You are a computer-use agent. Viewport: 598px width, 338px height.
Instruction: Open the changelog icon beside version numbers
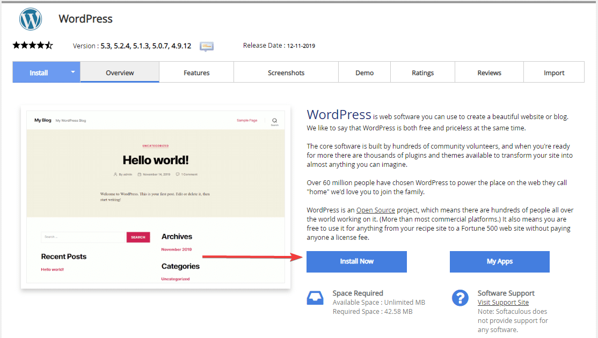207,46
